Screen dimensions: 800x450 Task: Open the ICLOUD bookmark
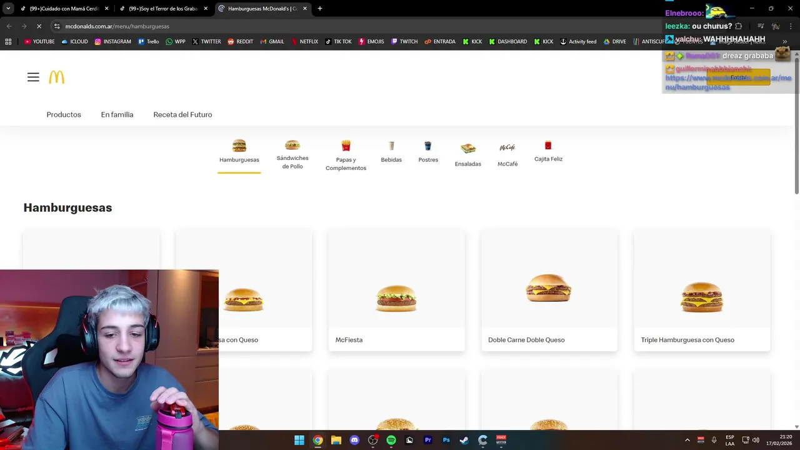[74, 41]
